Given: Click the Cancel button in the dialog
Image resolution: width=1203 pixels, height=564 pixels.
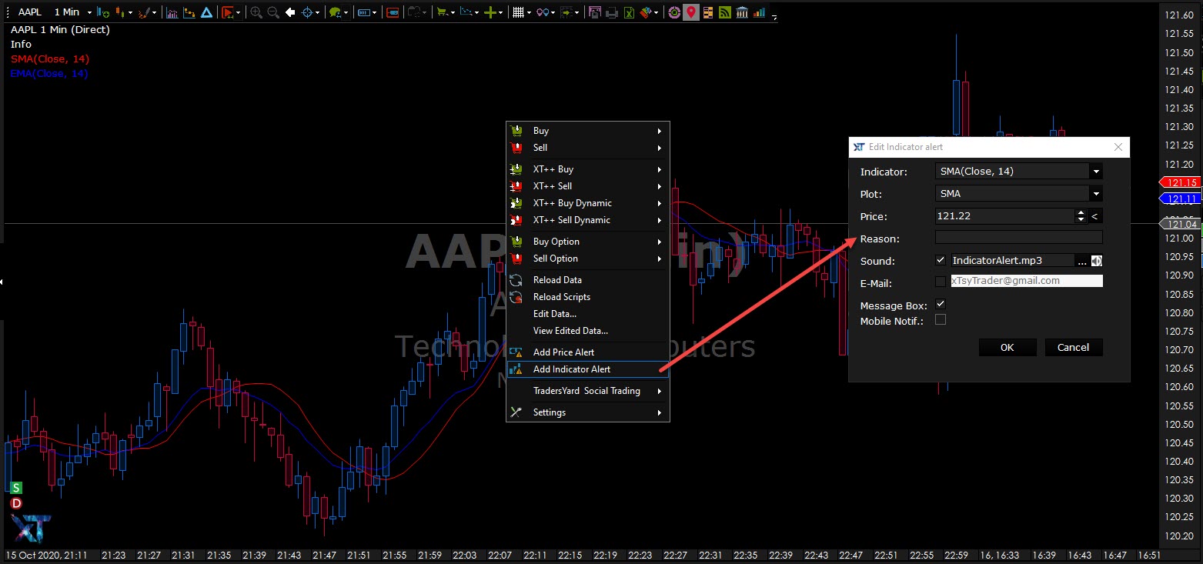Looking at the screenshot, I should pos(1073,347).
